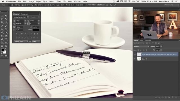This screenshot has width=180, height=101.
Task: Select the Zoom tool
Action: [6, 46]
